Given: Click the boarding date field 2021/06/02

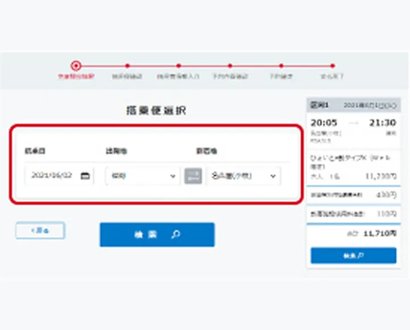Looking at the screenshot, I should click(52, 176).
